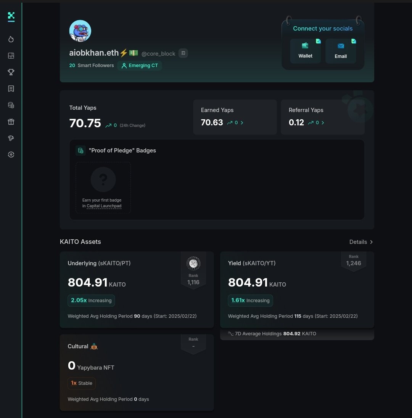
Task: Click the Underlying 804.91 KAITO amount
Action: pos(97,283)
